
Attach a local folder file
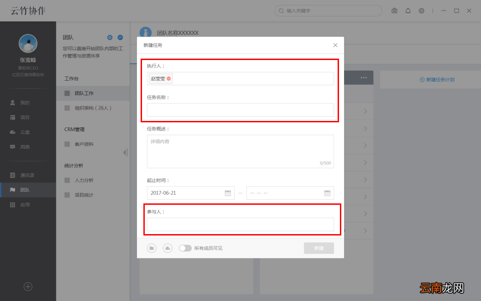[152, 248]
